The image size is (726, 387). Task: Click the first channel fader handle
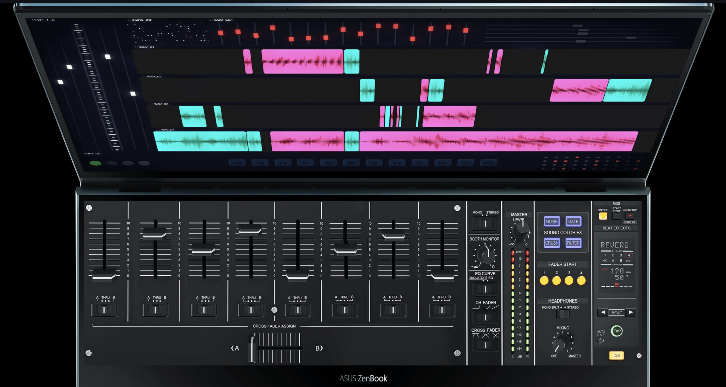[104, 276]
